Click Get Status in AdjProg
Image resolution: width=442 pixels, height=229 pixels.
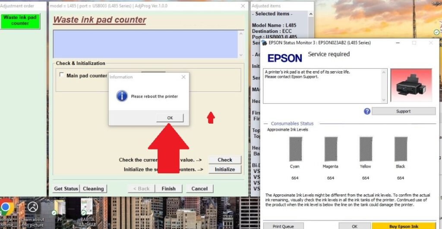pos(66,189)
